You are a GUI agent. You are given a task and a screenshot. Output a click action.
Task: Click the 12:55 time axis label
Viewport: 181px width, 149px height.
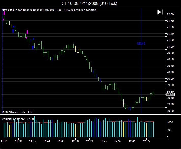[146, 141]
